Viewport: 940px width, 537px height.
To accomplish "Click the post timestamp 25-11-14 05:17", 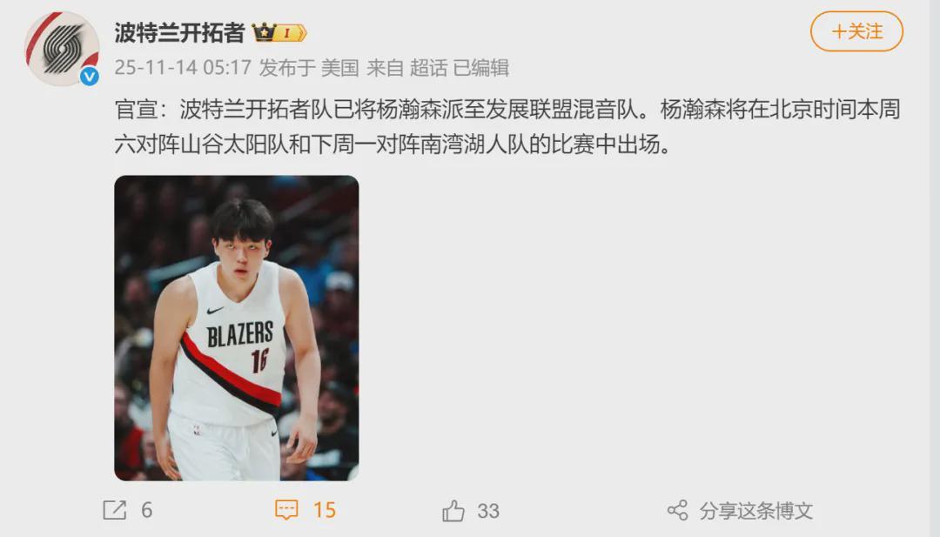I will [183, 68].
